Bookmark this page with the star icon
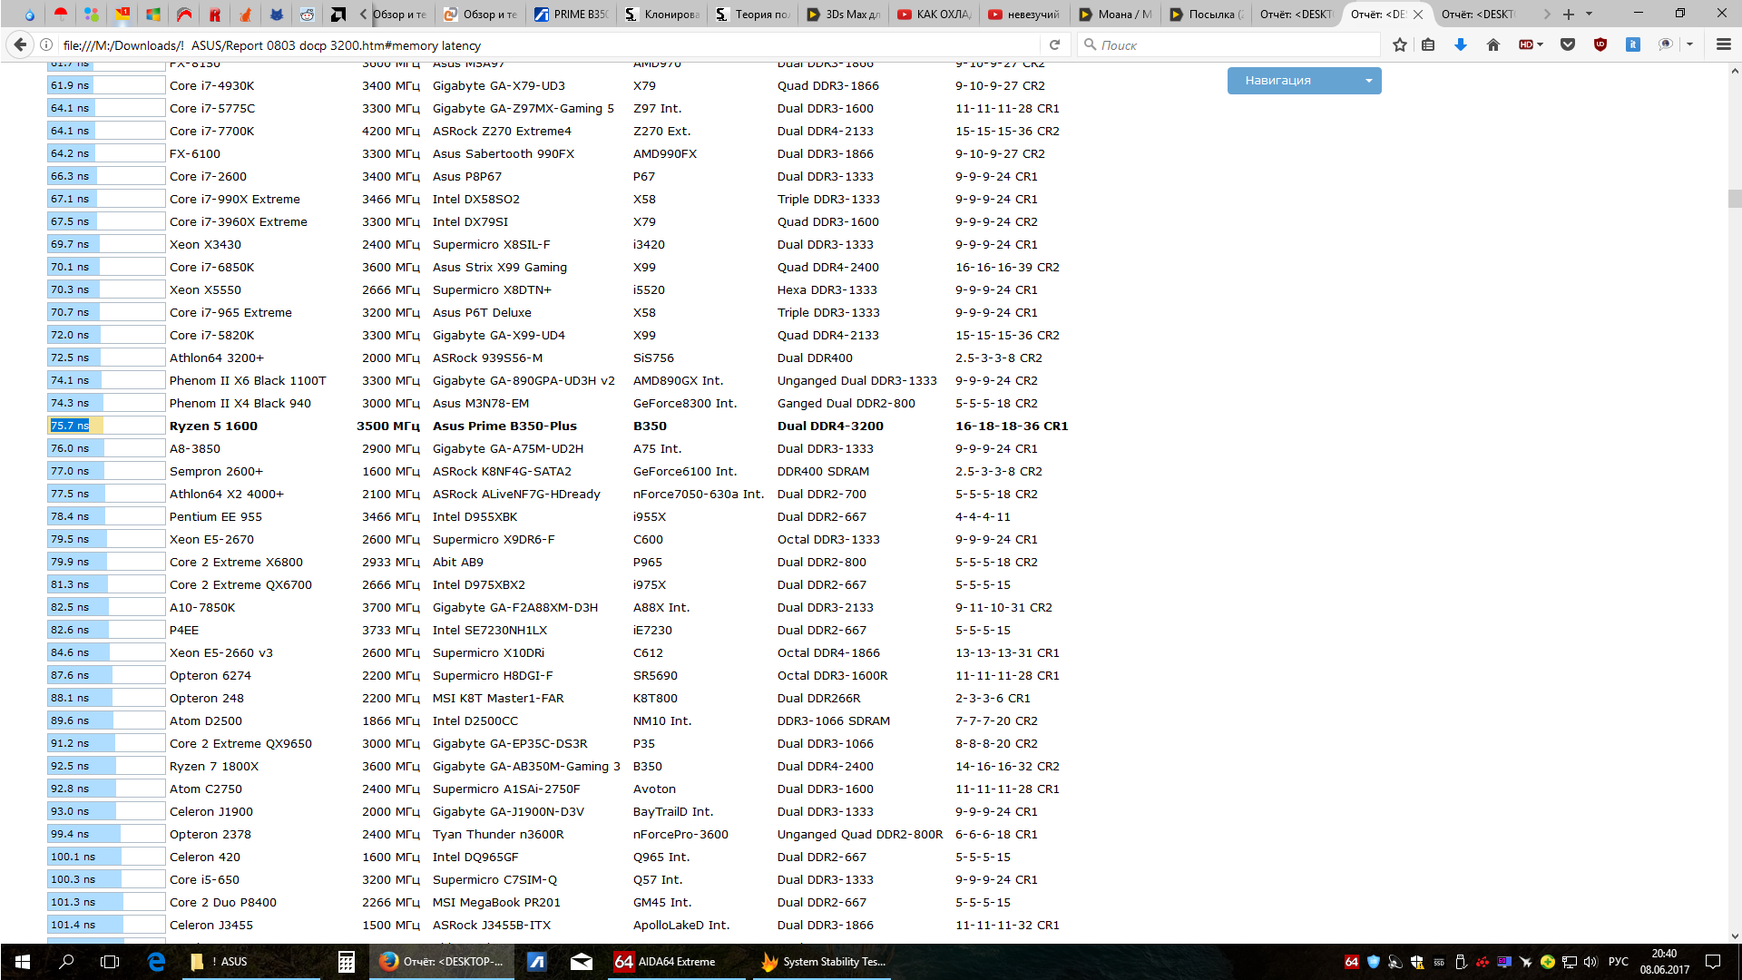 1399,44
